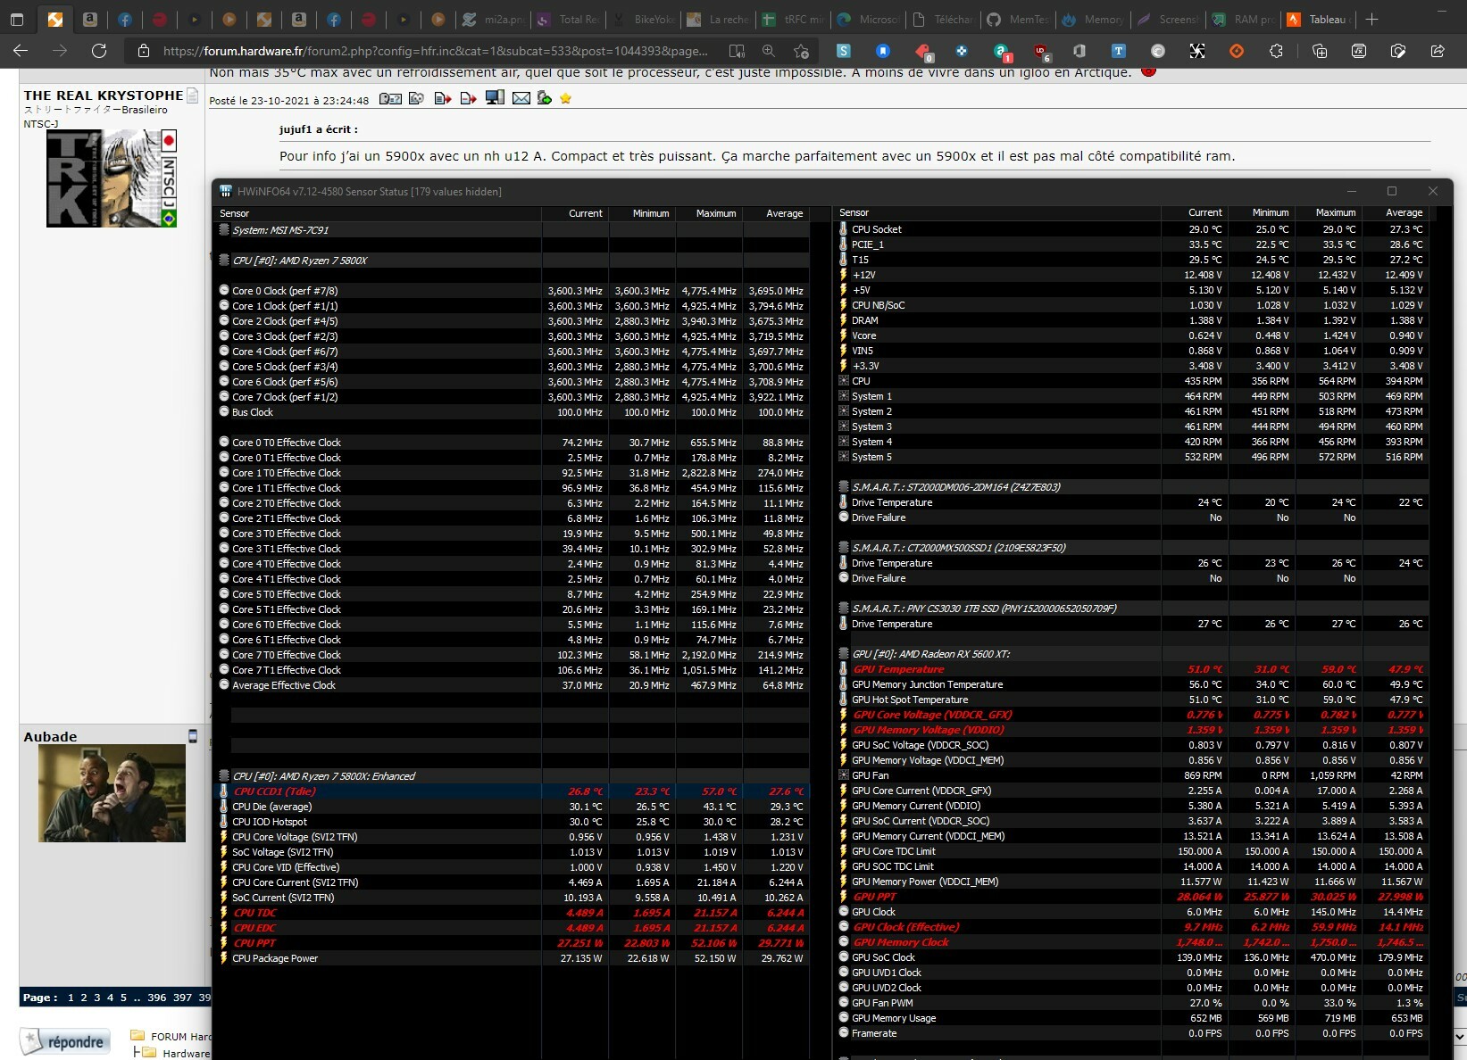Click the "Vcore" voltage sensor row
This screenshot has height=1060, width=1467.
point(1131,335)
